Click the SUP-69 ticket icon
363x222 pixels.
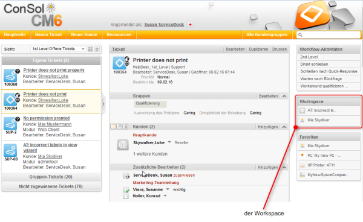[10, 150]
